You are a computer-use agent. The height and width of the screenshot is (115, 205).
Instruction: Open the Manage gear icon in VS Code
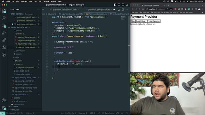pos(4,108)
